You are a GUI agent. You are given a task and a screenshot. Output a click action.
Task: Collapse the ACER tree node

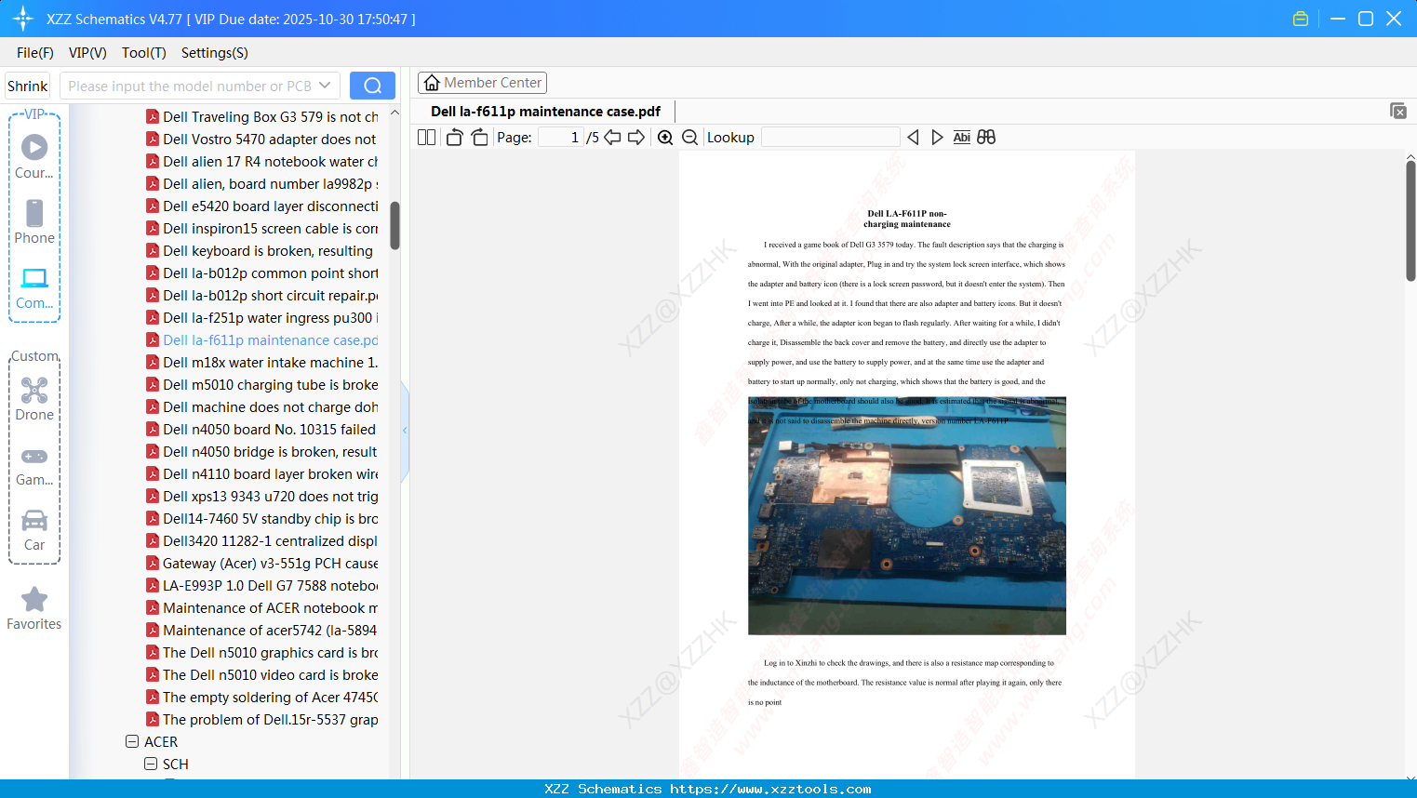pyautogui.click(x=132, y=742)
